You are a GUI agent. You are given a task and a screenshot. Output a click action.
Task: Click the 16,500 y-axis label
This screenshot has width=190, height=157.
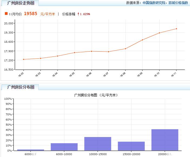[9, 69]
